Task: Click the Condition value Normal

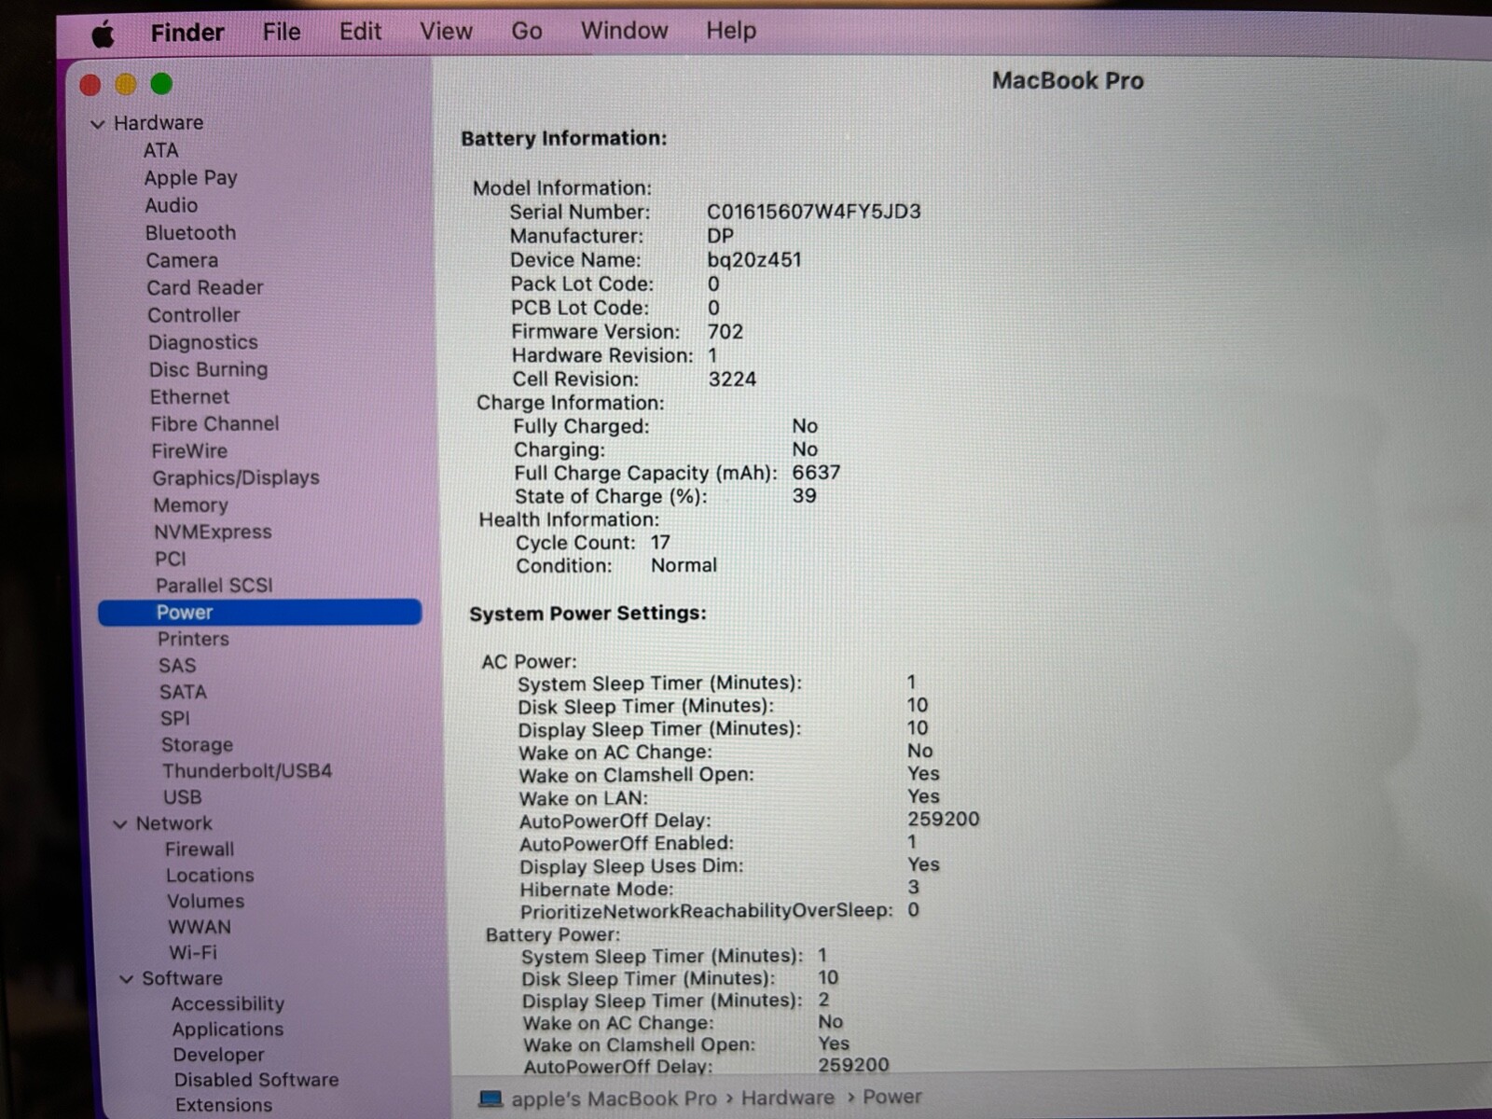Action: pyautogui.click(x=684, y=565)
